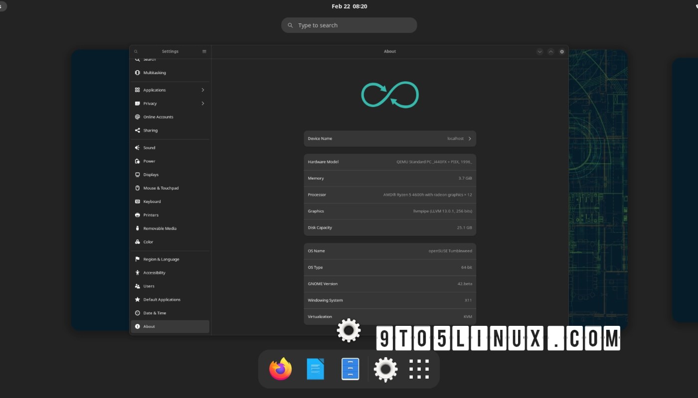Go to the Keyboard panel

point(170,201)
